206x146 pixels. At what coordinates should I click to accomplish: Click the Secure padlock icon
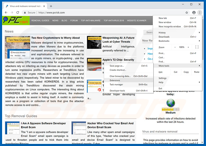[x=25, y=13]
